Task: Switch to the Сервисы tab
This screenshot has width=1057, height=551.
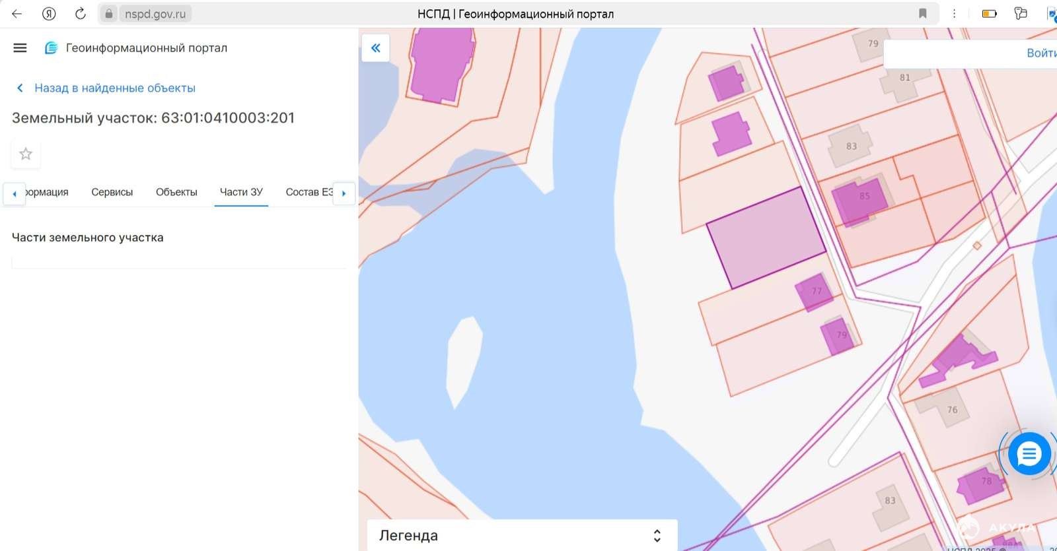Action: tap(112, 192)
